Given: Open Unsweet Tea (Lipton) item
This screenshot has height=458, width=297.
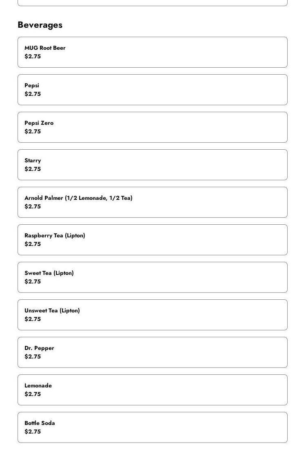Looking at the screenshot, I should (152, 315).
